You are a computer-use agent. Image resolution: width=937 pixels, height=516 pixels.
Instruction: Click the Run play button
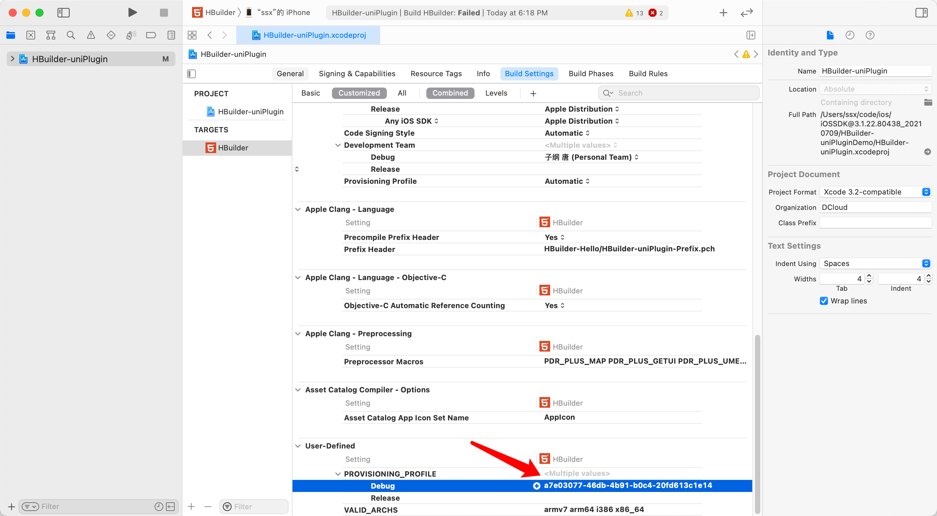tap(133, 13)
